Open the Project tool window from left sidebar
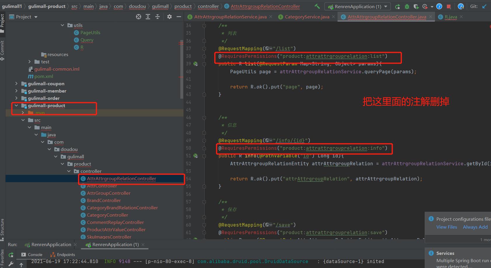 (2, 23)
